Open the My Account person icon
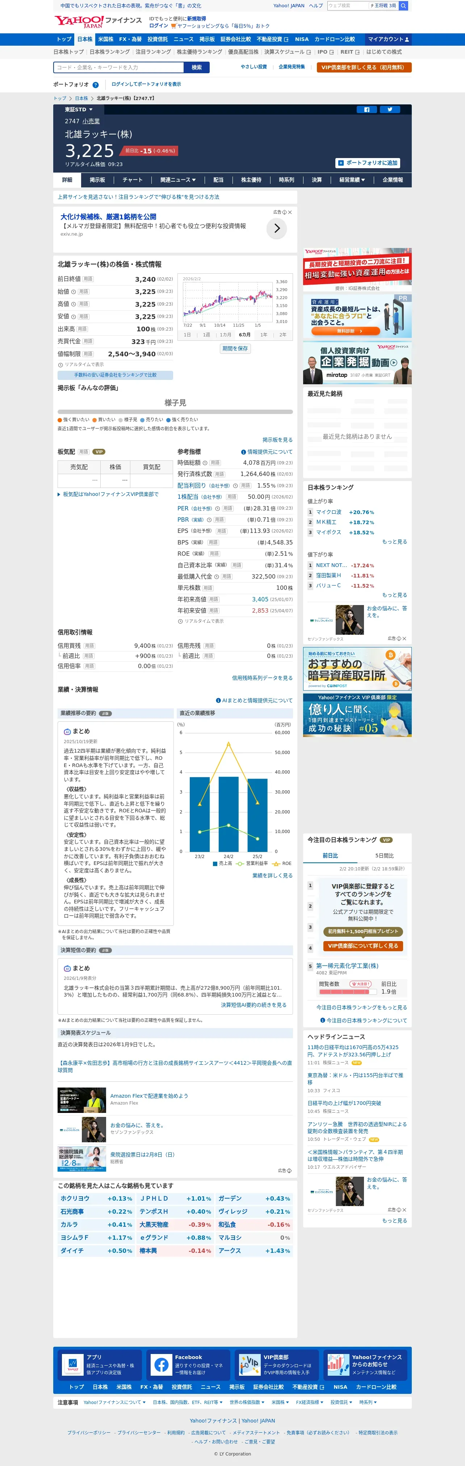 pos(406,40)
